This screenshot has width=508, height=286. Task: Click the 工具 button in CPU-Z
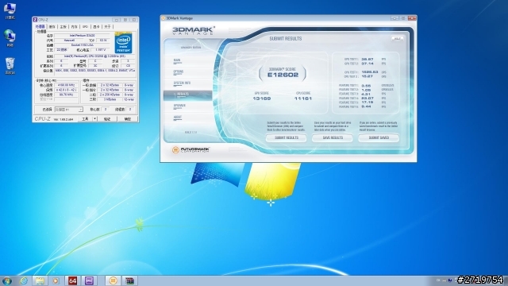point(85,119)
